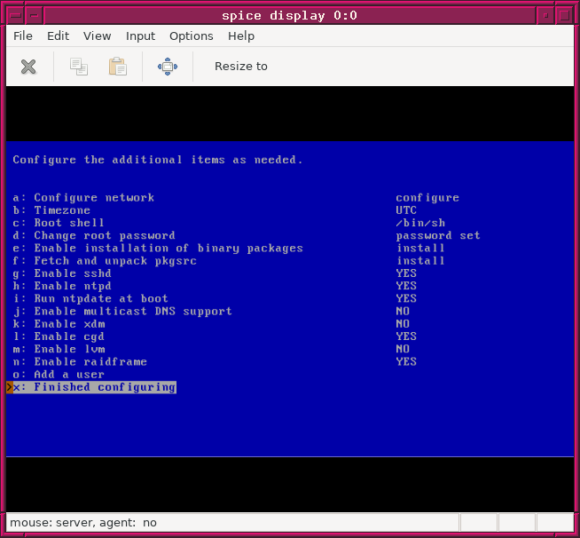Open the Options menu
This screenshot has height=538, width=580.
tap(192, 36)
